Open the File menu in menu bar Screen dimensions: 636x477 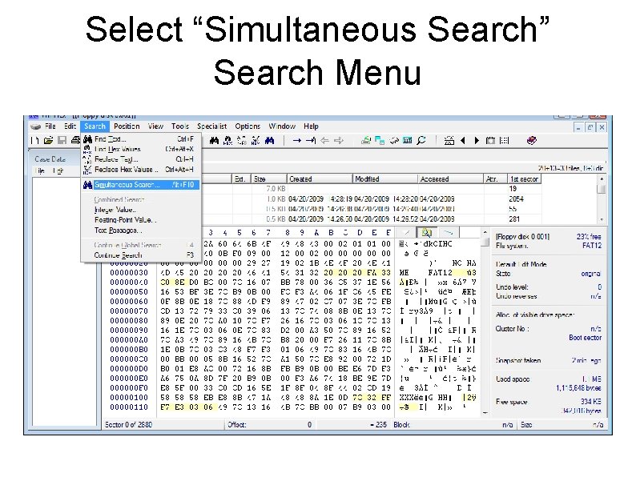pos(50,126)
